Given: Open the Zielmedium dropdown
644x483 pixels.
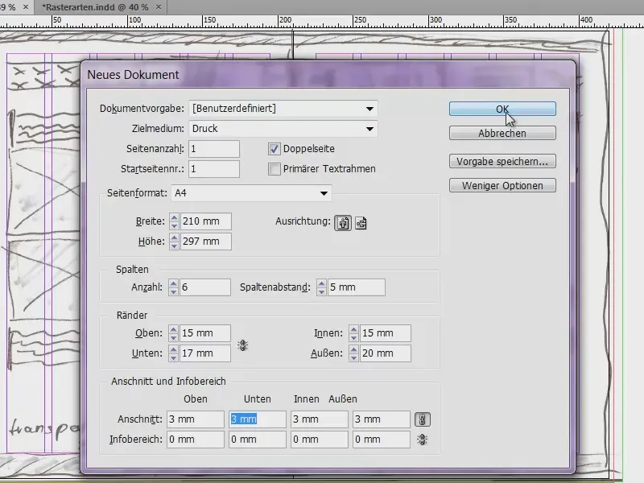Looking at the screenshot, I should (x=283, y=129).
